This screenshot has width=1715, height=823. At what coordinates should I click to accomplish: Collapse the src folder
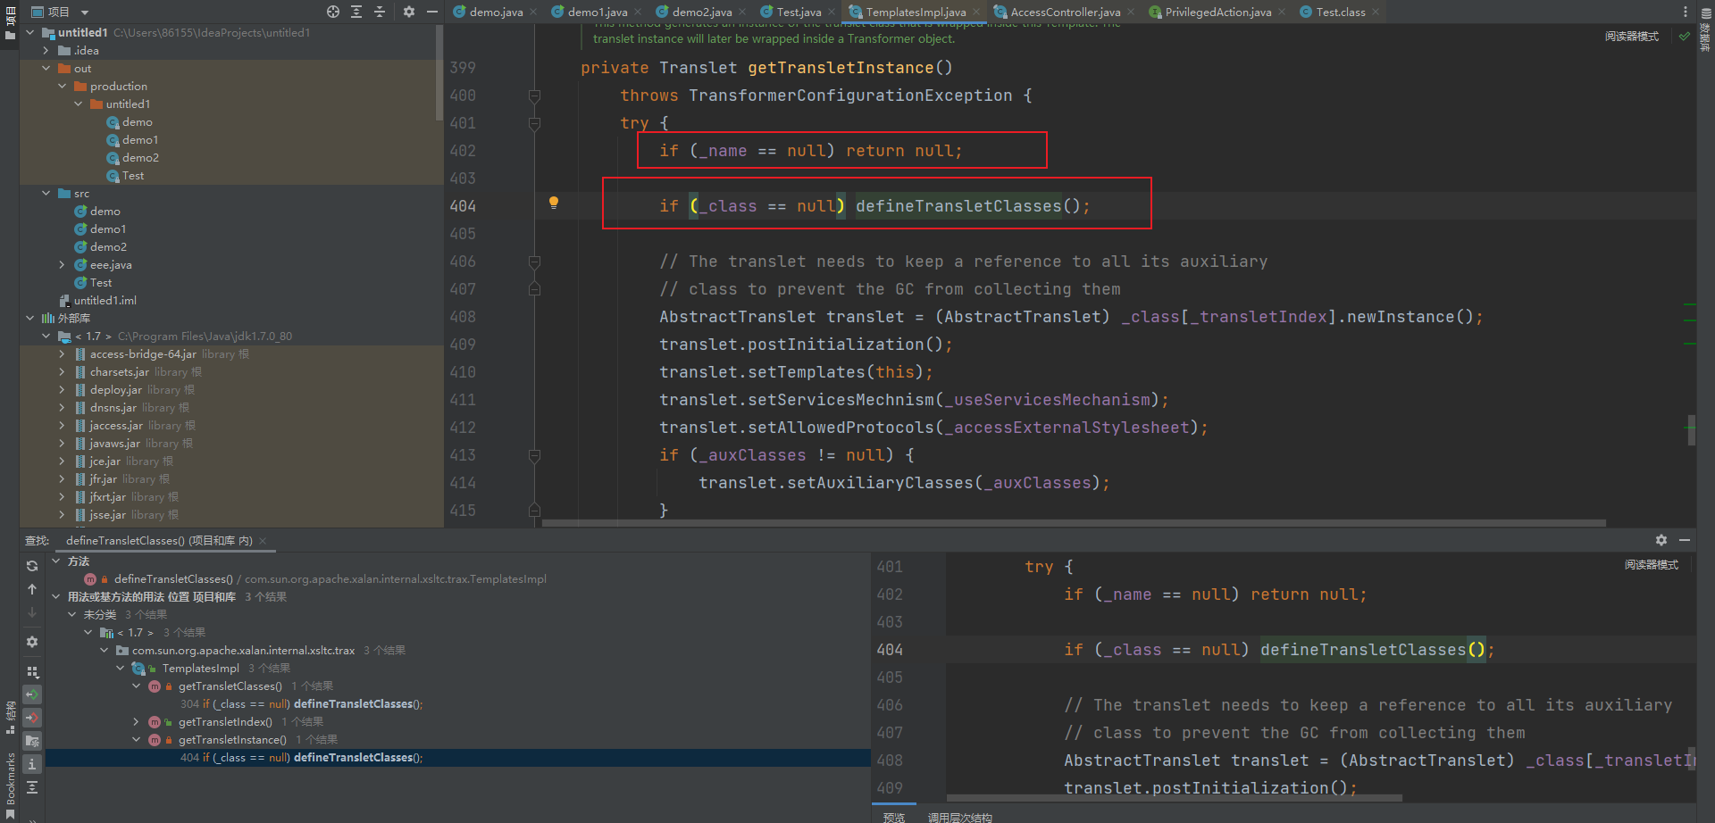46,193
